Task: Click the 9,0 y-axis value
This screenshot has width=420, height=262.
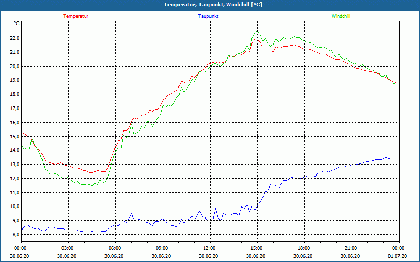Action: click(x=16, y=221)
